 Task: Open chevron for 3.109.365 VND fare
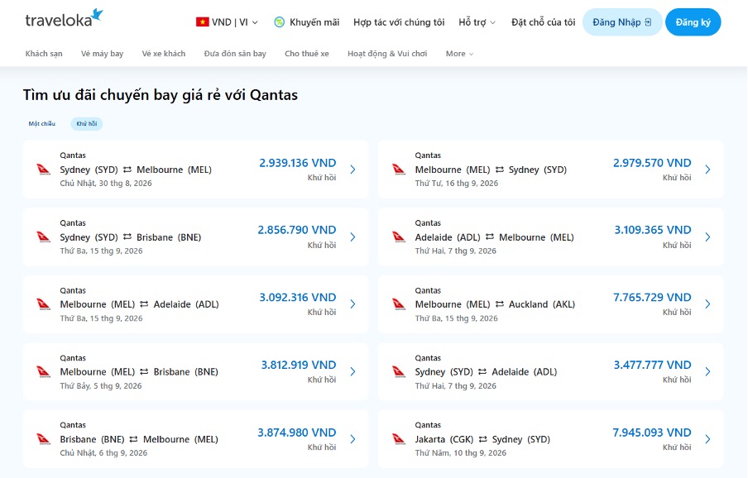pos(708,237)
